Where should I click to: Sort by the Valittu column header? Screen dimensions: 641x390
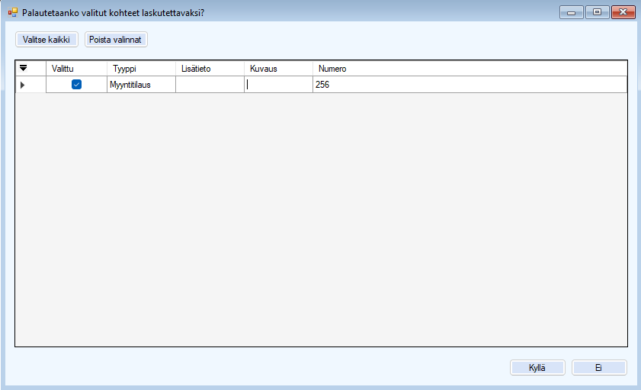[76, 69]
